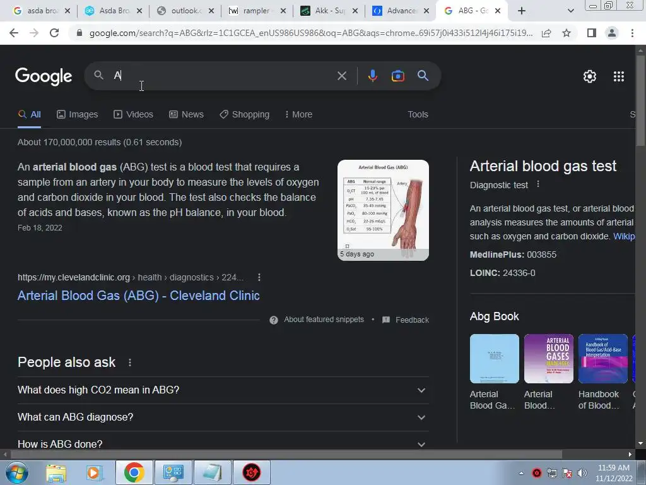Bookmark this page with the star
Image resolution: width=646 pixels, height=485 pixels.
tap(567, 33)
